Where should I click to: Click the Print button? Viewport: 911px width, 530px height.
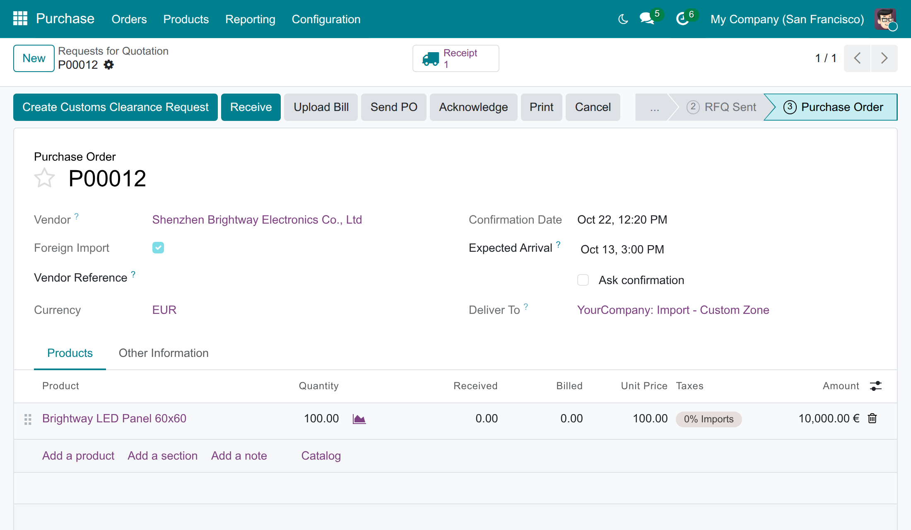542,107
